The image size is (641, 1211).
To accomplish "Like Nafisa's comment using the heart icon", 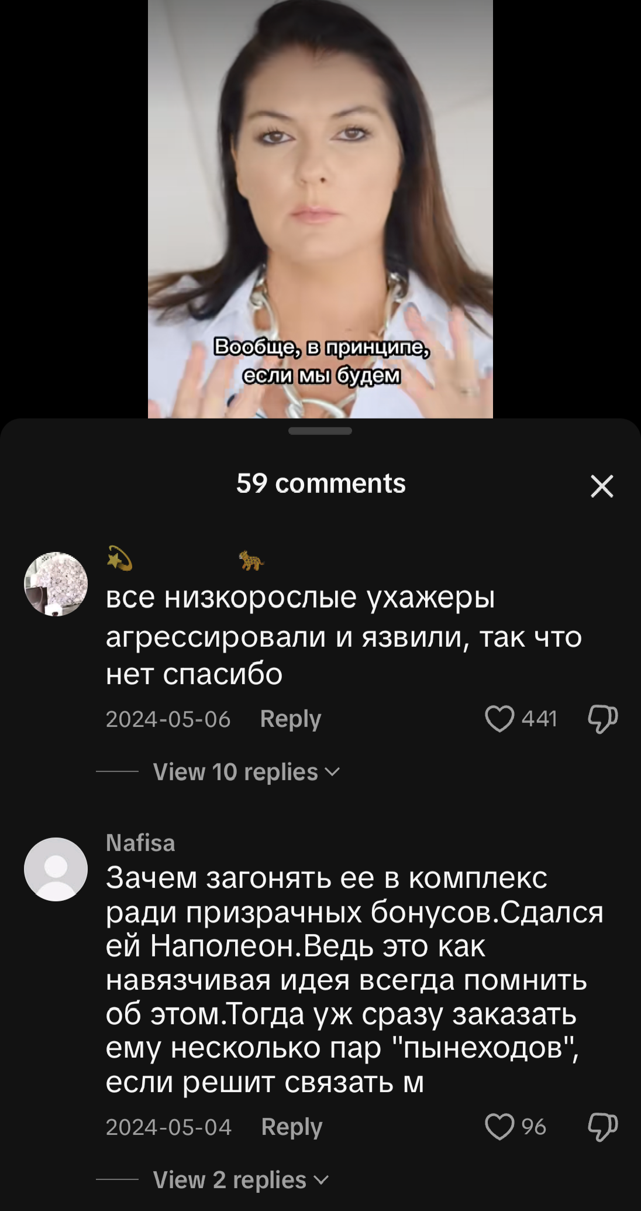I will coord(499,1127).
